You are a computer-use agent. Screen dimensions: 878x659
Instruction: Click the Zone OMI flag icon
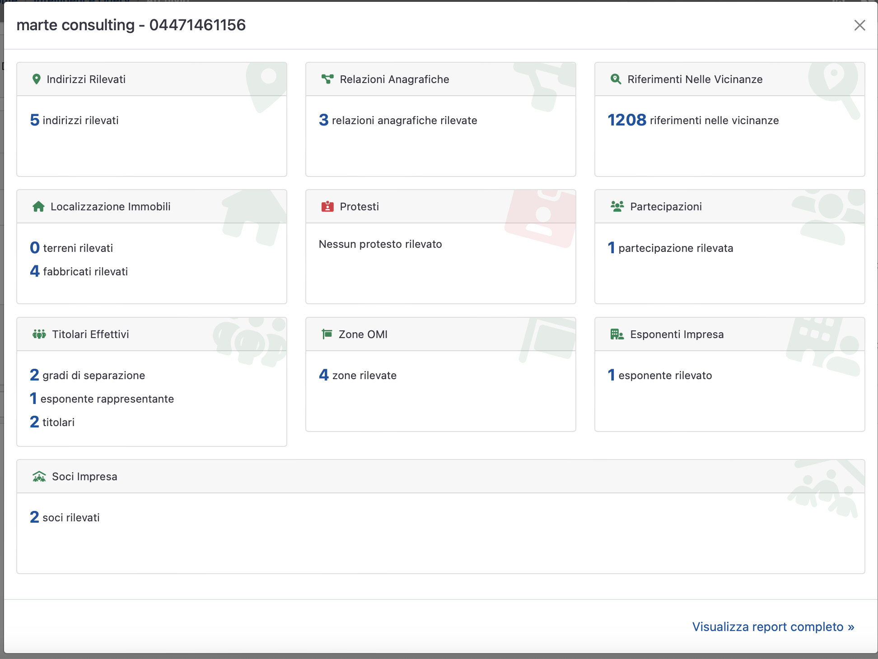[x=327, y=334]
